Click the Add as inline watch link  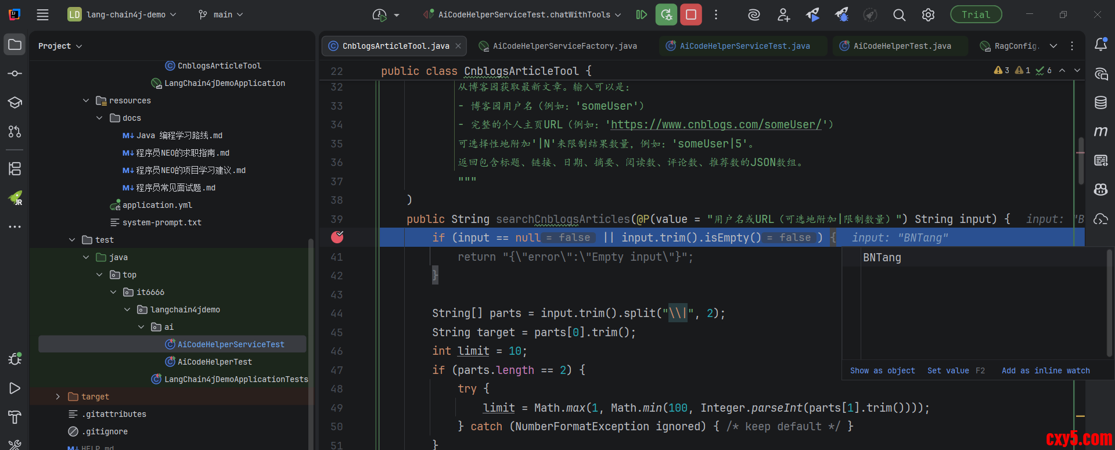tap(1045, 370)
